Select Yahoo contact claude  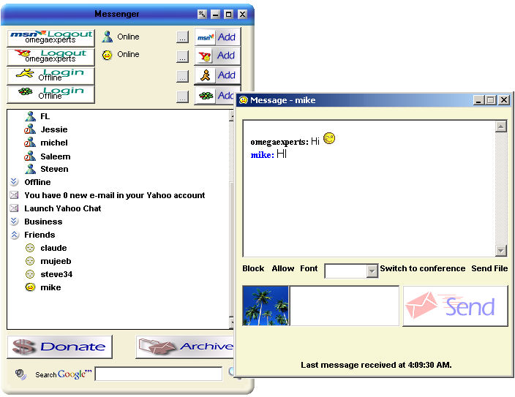53,248
